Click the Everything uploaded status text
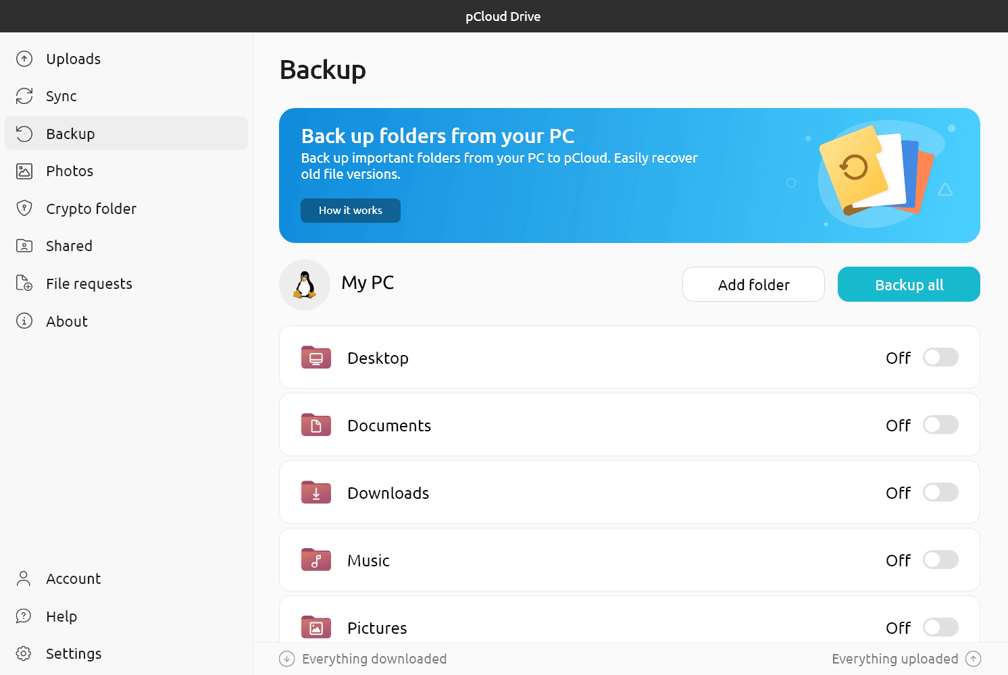The width and height of the screenshot is (1008, 675). point(895,659)
